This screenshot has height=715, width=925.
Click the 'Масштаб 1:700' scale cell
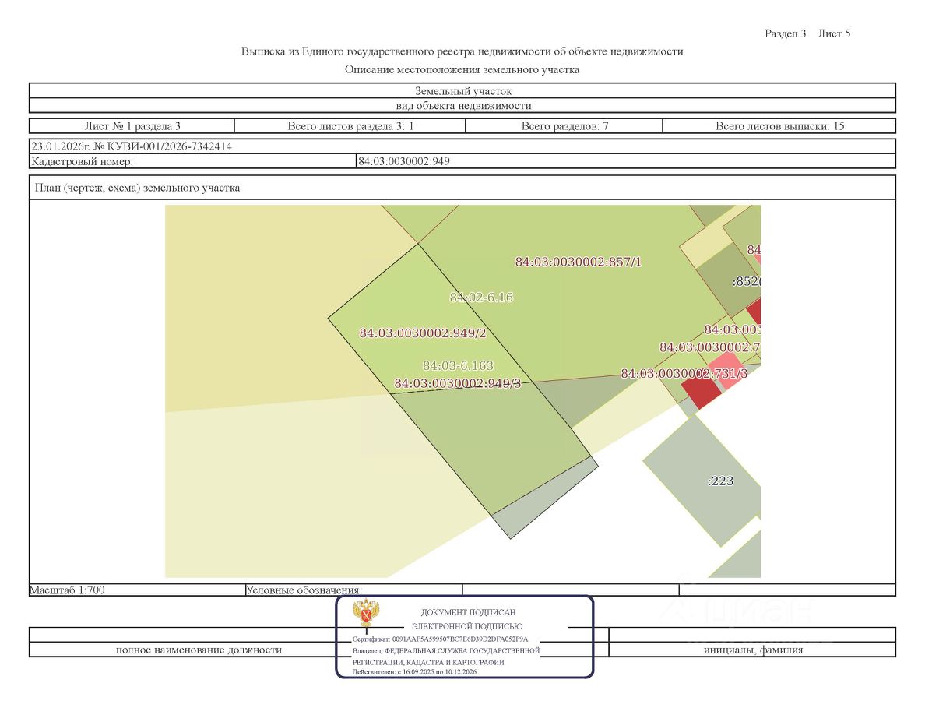point(137,590)
